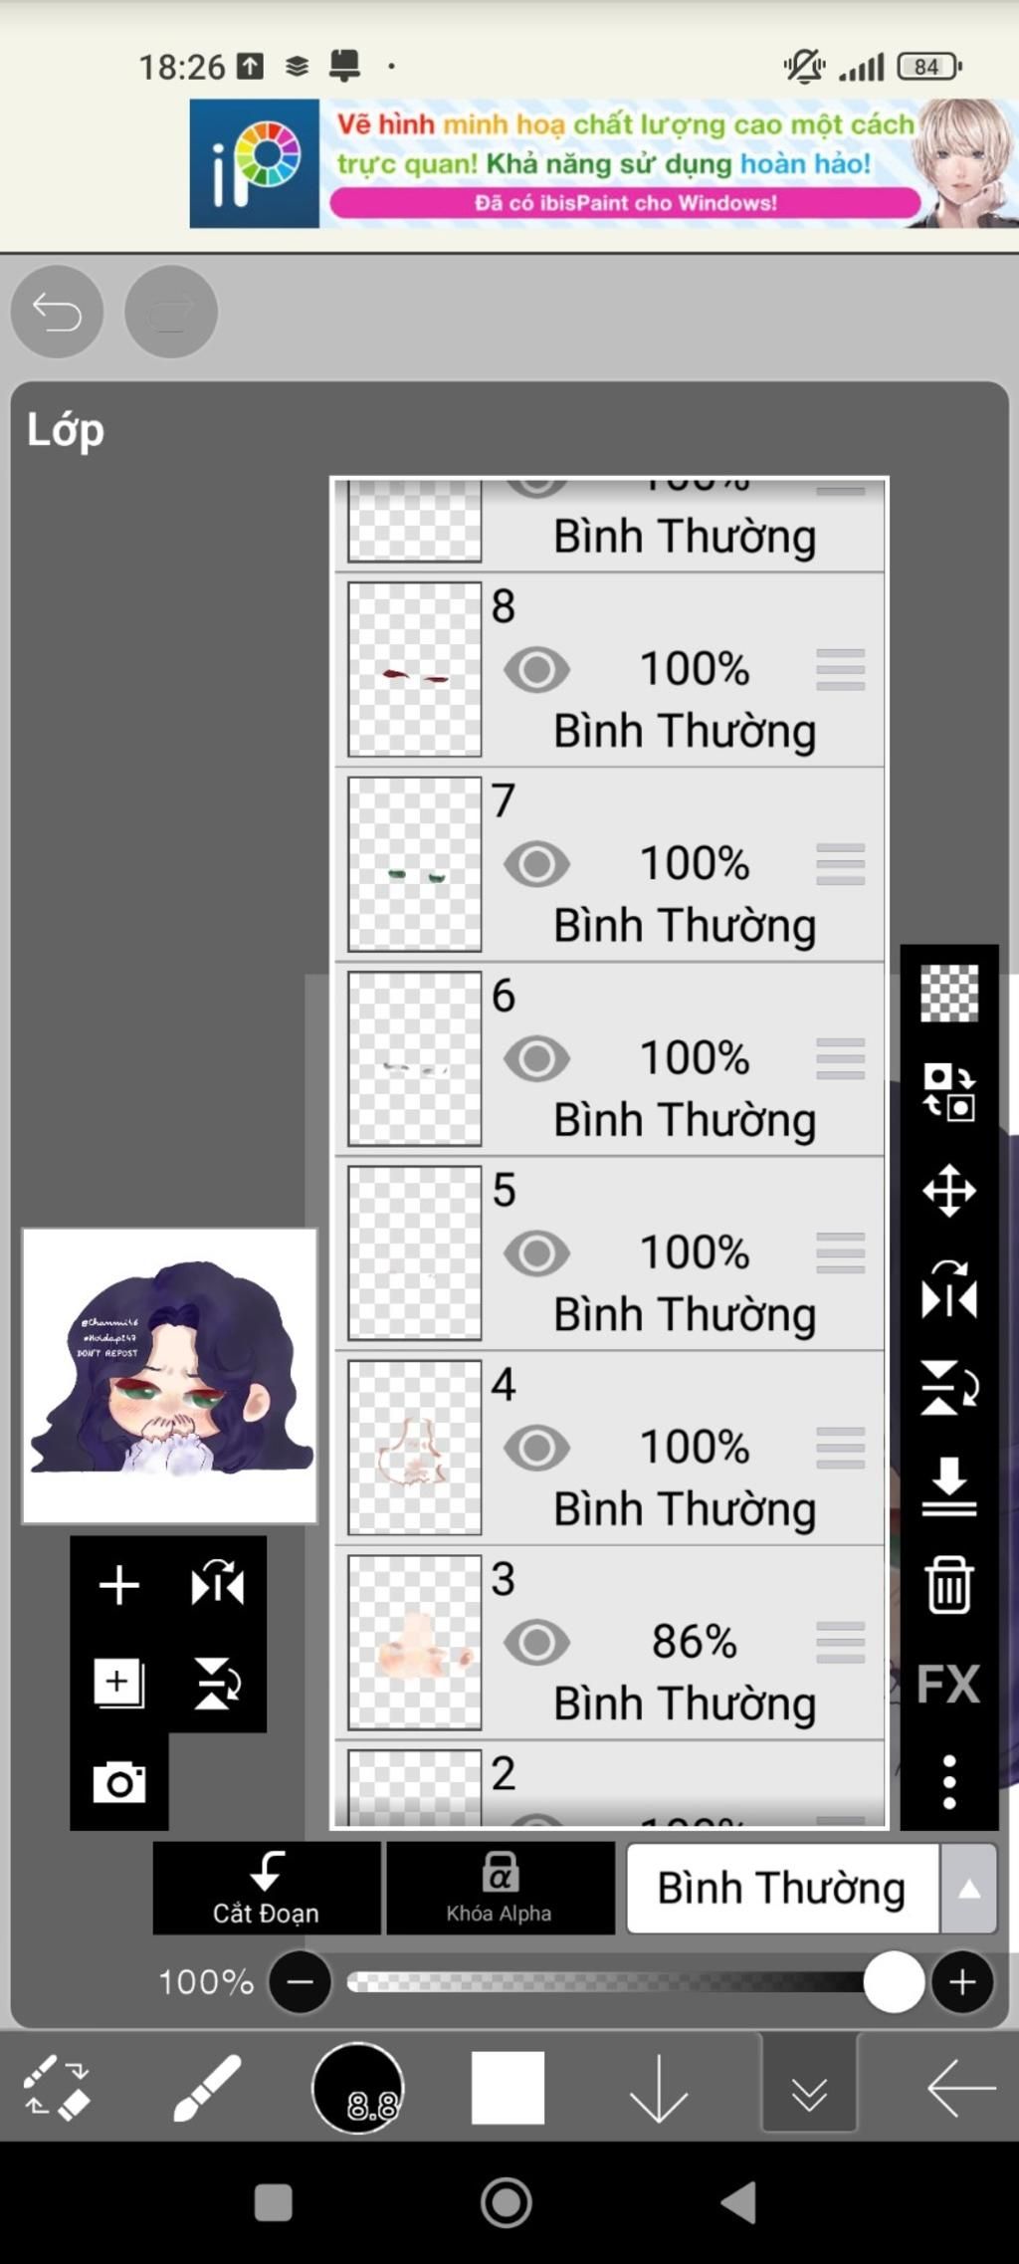Select the brush tool icon
Image resolution: width=1019 pixels, height=2264 pixels.
click(x=207, y=2088)
